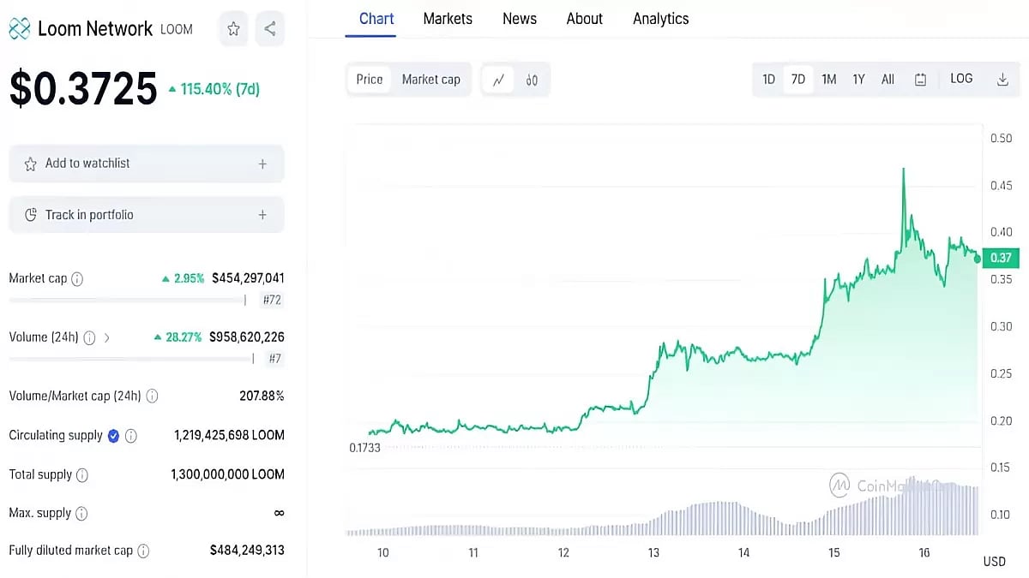The image size is (1029, 578).
Task: Open the Analytics tab
Action: 660,18
